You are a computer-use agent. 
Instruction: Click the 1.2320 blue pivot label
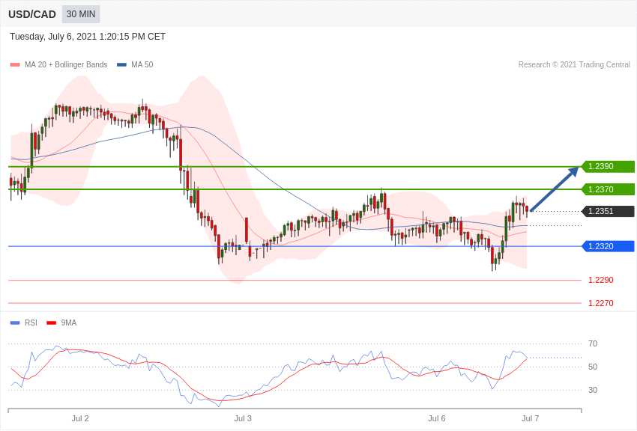[609, 246]
